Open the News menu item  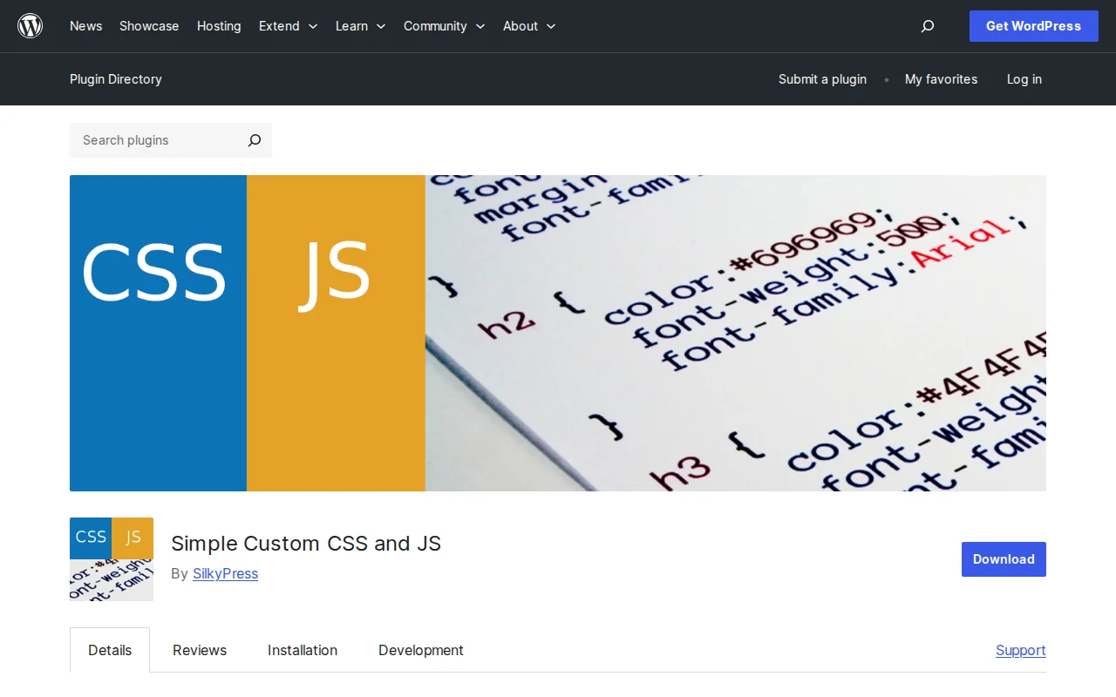coord(85,26)
